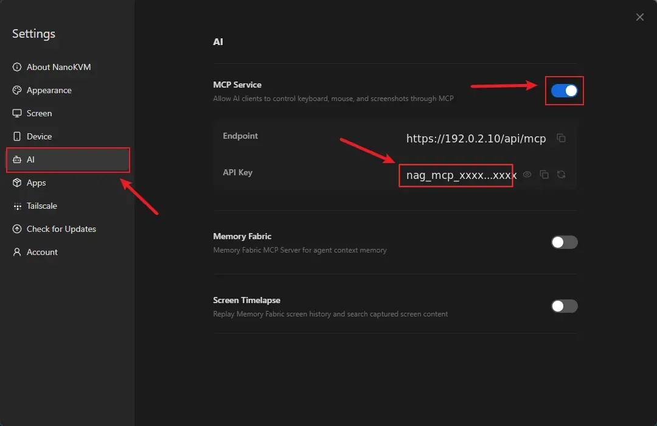The image size is (657, 426).
Task: Reveal the API Key with eye icon
Action: pyautogui.click(x=527, y=175)
